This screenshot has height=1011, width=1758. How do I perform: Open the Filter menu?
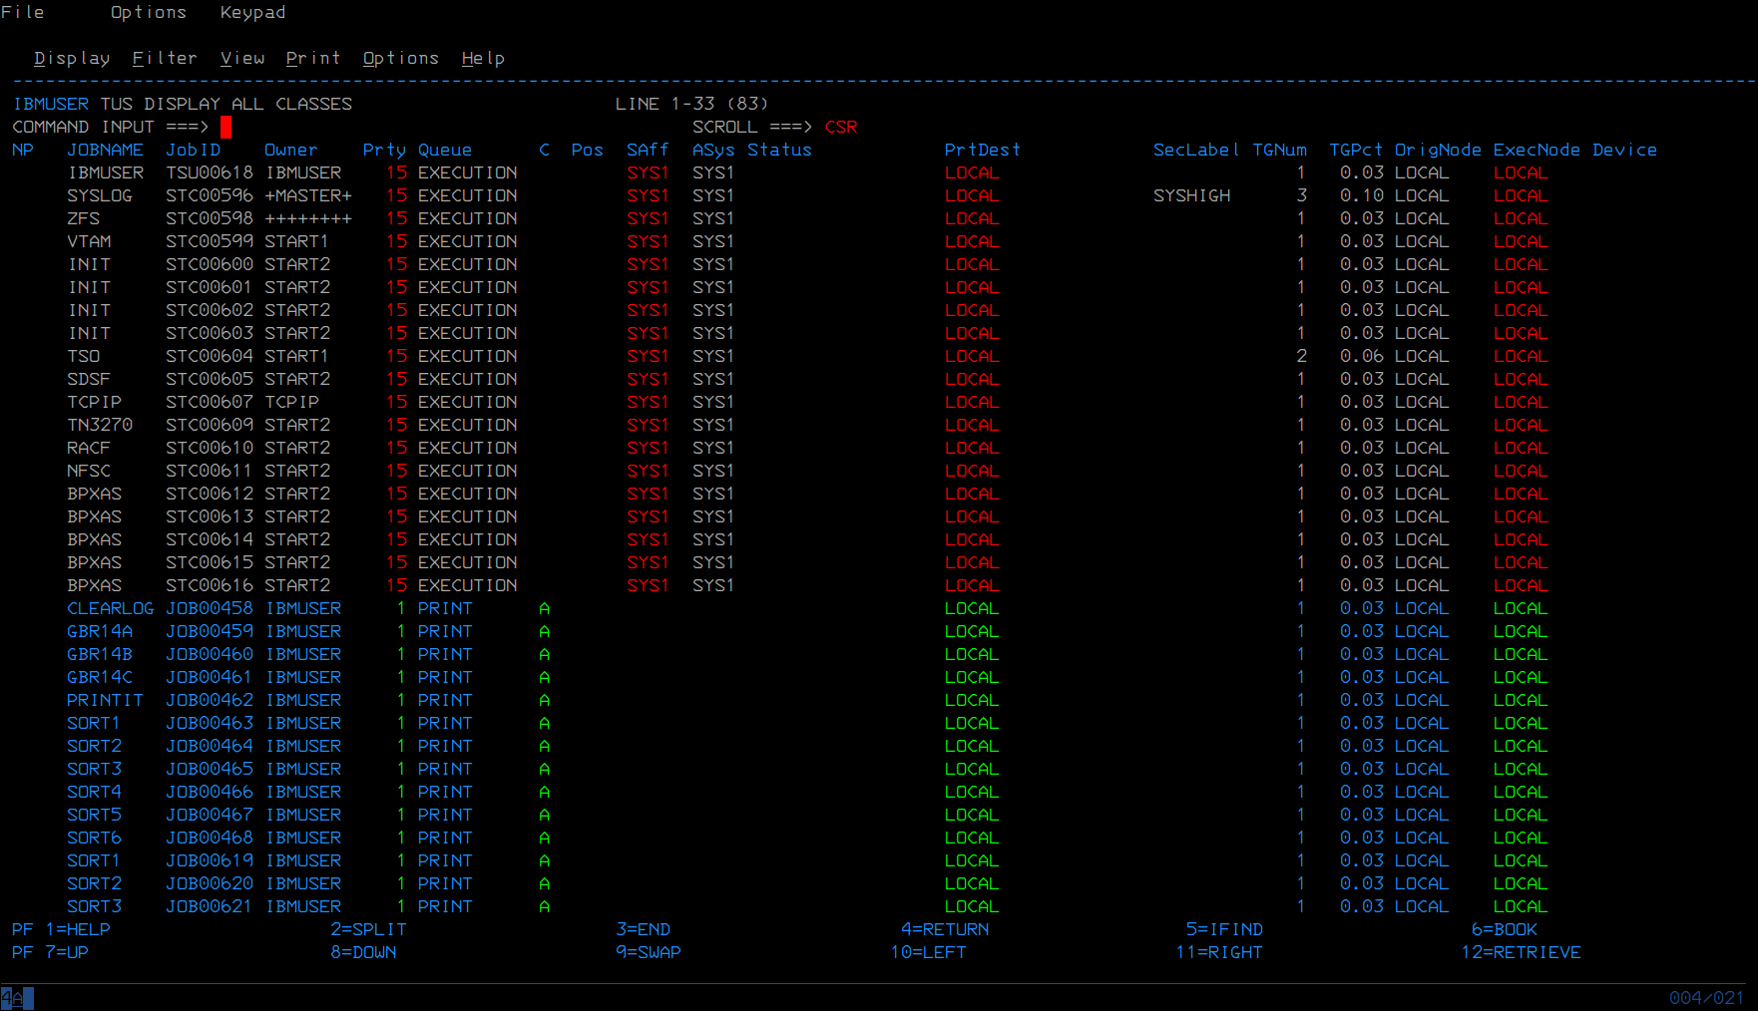(165, 58)
